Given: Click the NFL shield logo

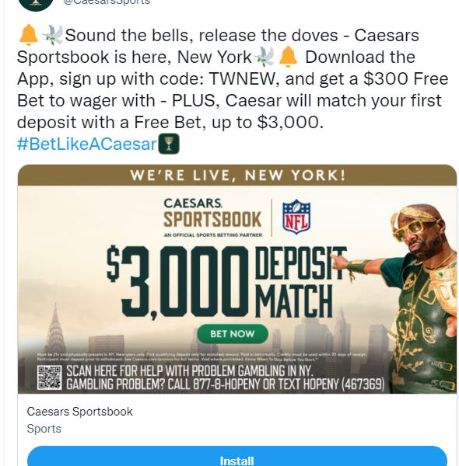Looking at the screenshot, I should (296, 217).
